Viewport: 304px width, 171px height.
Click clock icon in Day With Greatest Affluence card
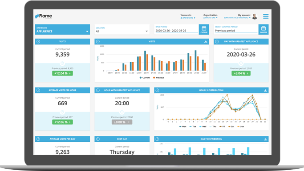241,63
